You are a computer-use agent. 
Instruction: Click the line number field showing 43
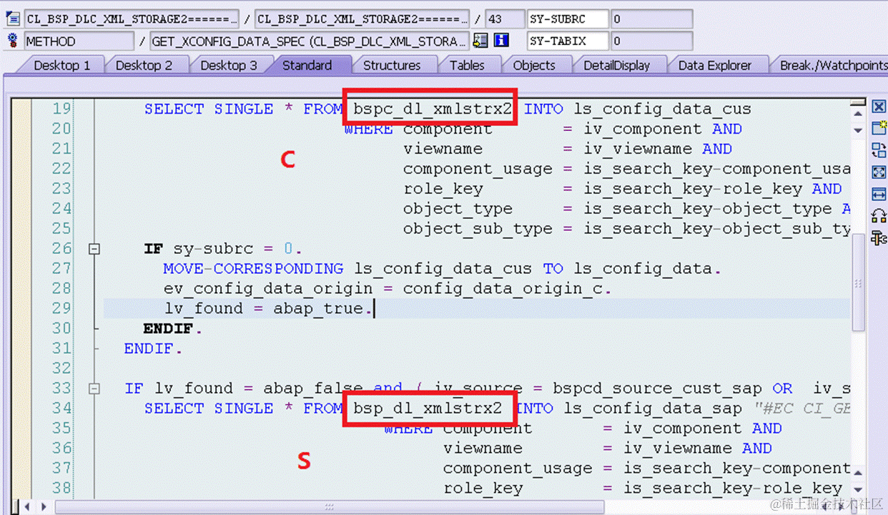click(504, 19)
